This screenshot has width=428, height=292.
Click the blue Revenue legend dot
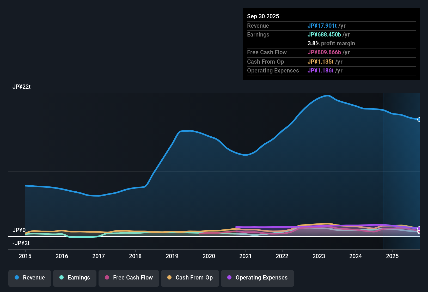[x=16, y=278]
